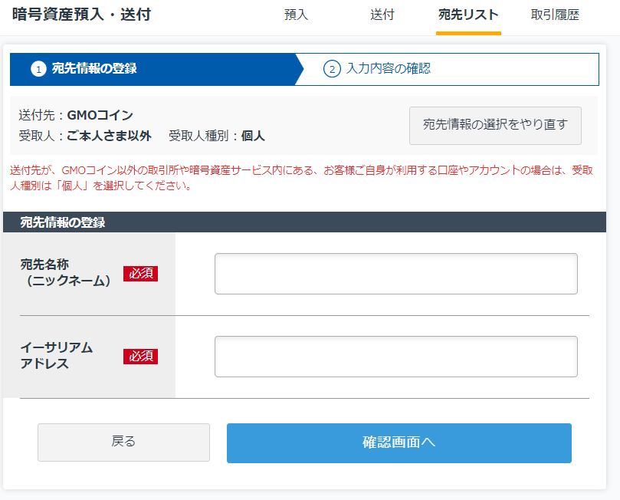Screen dimensions: 620x500
Task: Proceed with the 確認画面へ button
Action: pos(399,443)
